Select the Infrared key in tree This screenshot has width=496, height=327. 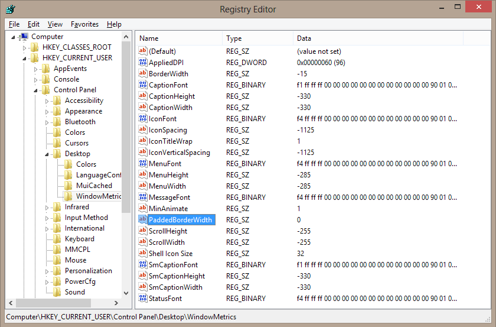77,207
